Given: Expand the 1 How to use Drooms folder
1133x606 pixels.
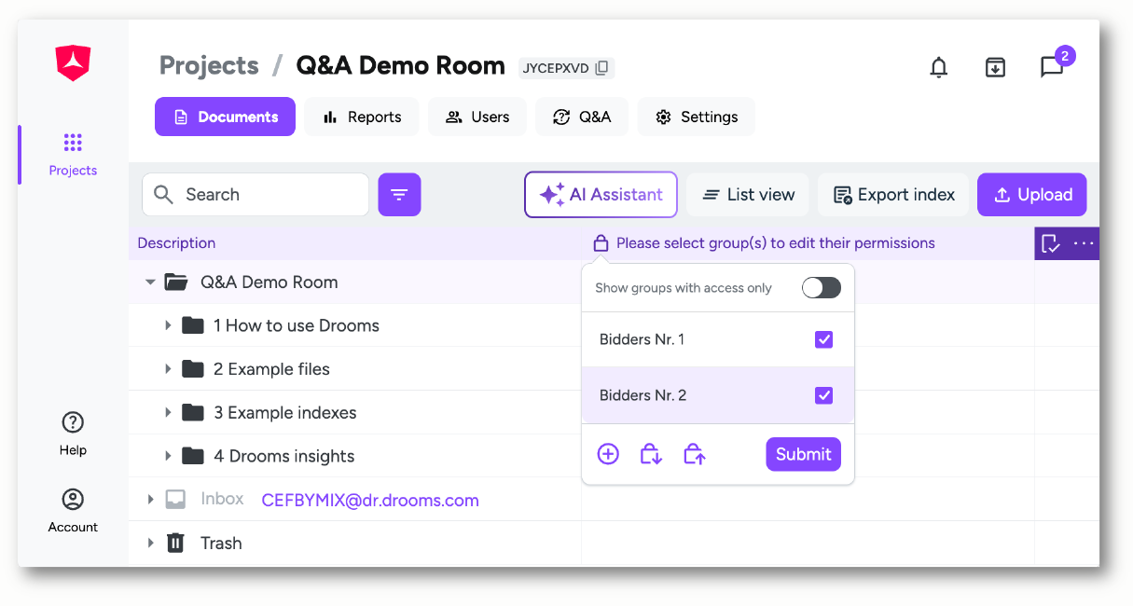Looking at the screenshot, I should 168,325.
